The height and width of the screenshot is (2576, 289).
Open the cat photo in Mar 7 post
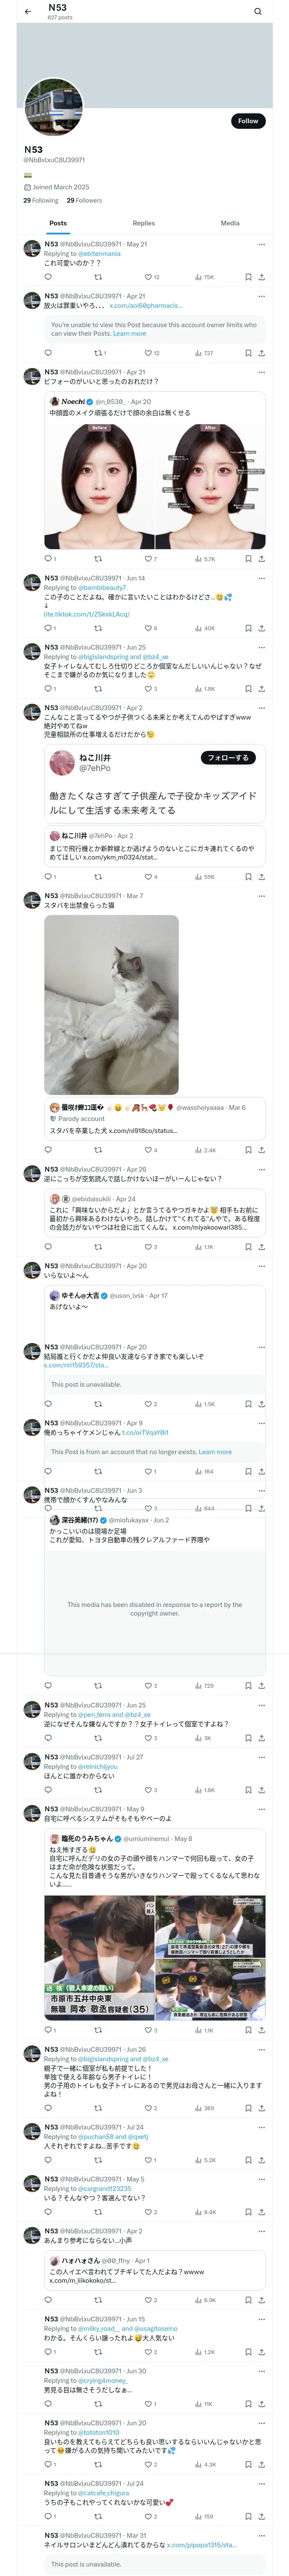click(112, 1005)
